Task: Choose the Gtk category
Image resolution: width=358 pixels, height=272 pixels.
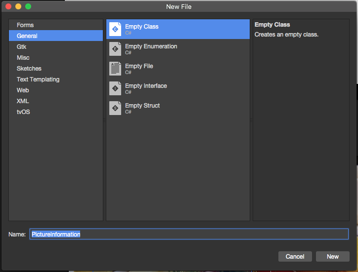Action: [x=56, y=47]
